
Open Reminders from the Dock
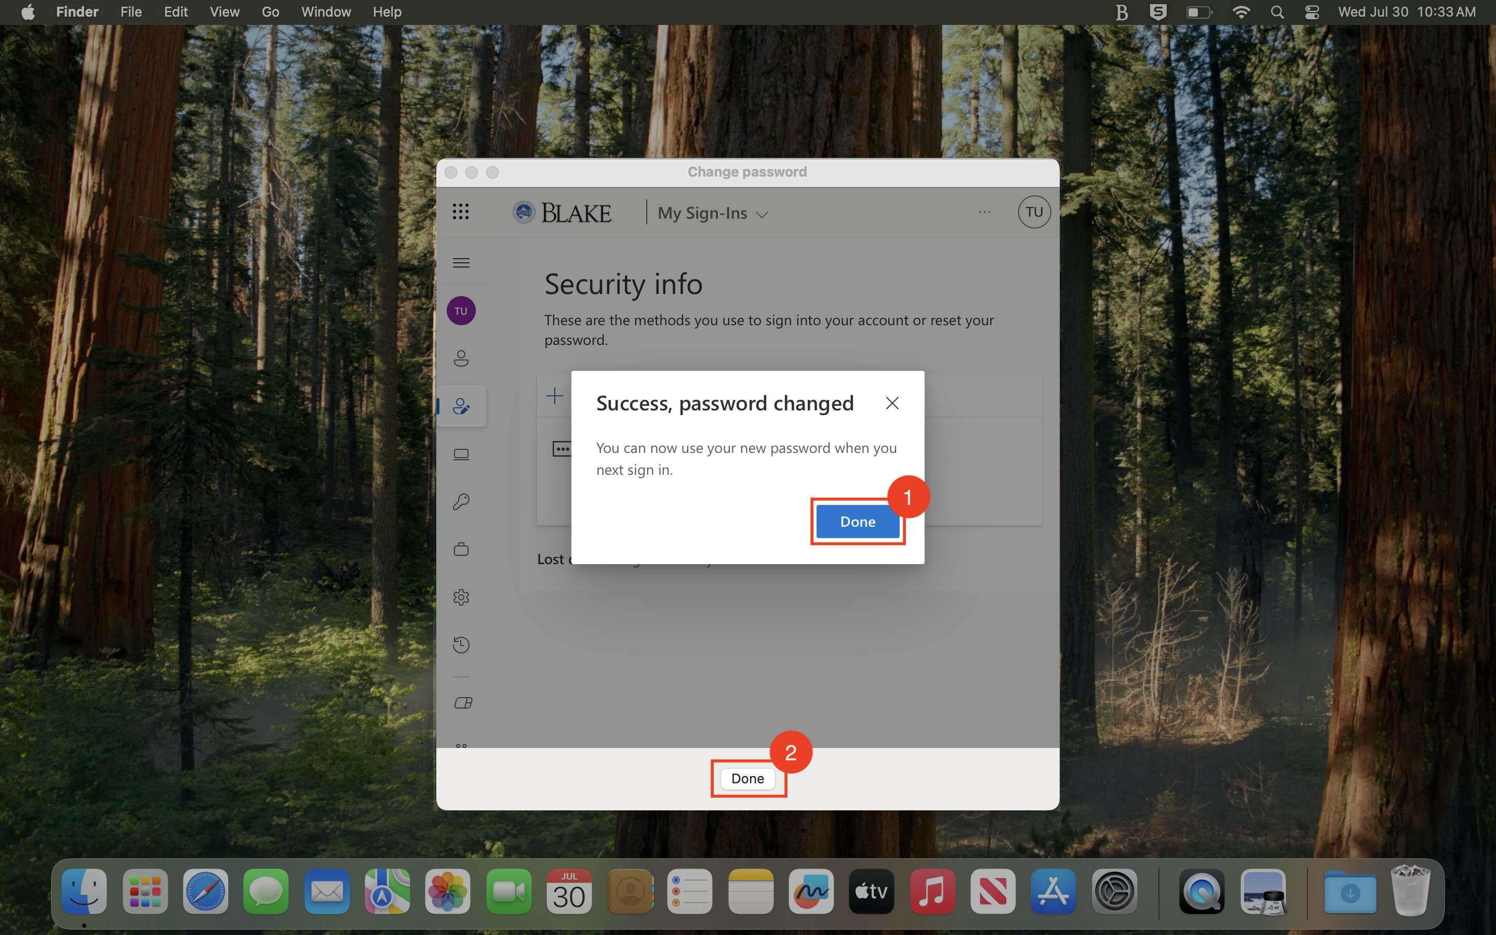(x=690, y=891)
